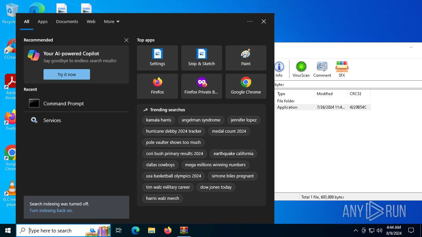Open network icon in system tray
Viewport: 422px width, 237px height.
(372, 230)
